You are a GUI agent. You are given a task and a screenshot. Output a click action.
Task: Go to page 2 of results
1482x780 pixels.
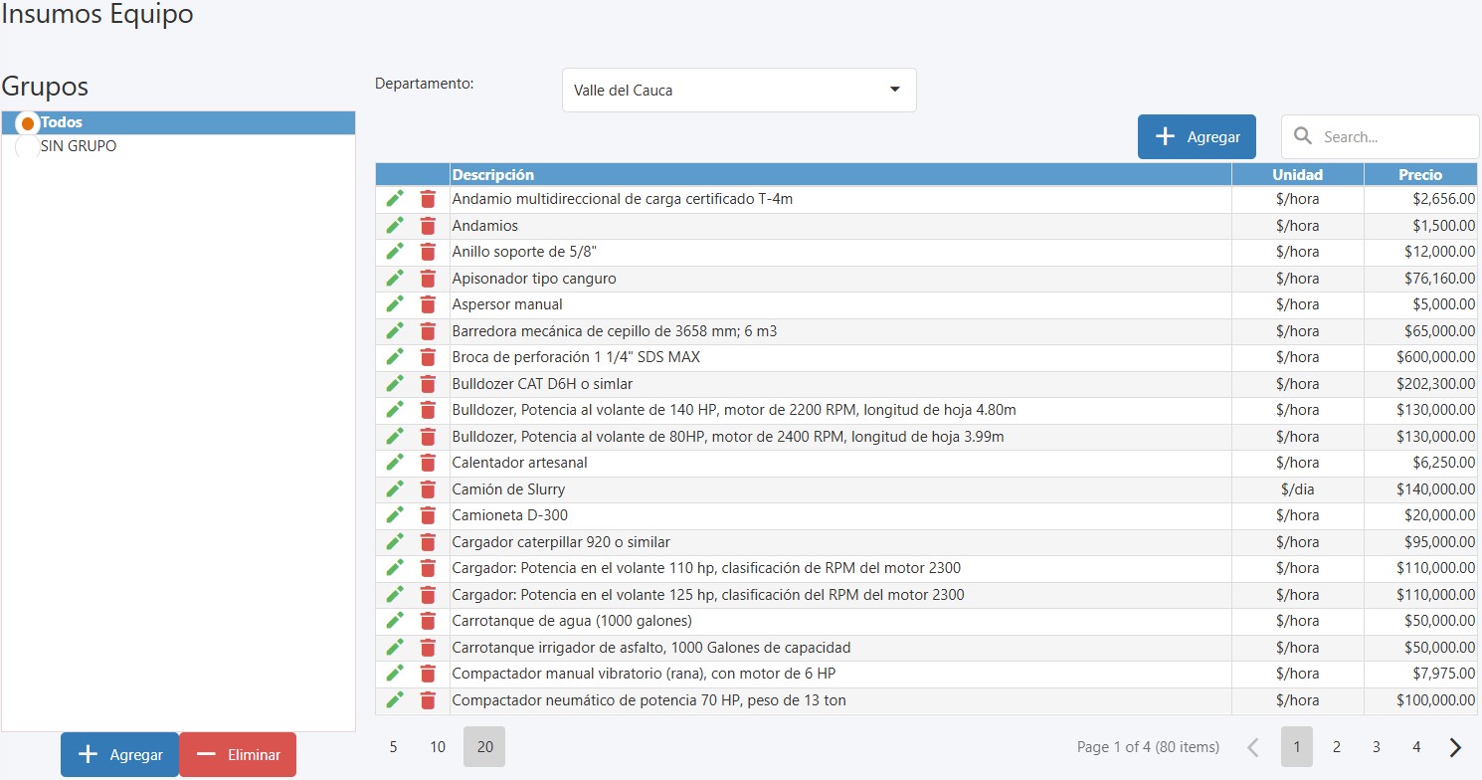[x=1337, y=747]
